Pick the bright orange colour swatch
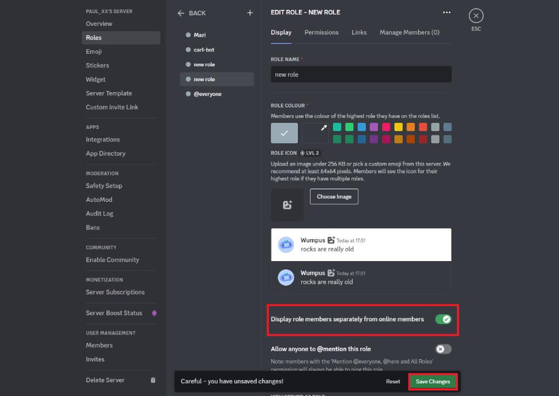The width and height of the screenshot is (559, 396). coord(411,127)
